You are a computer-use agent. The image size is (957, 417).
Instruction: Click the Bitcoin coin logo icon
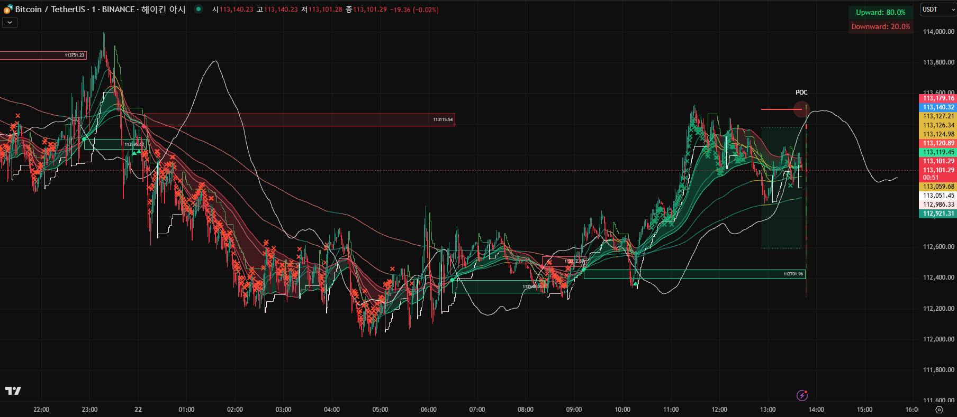(8, 9)
